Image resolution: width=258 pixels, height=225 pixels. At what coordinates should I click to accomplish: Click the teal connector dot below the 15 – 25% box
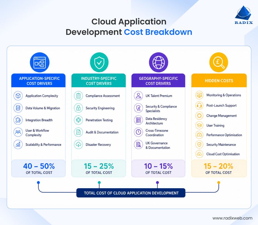point(99,182)
